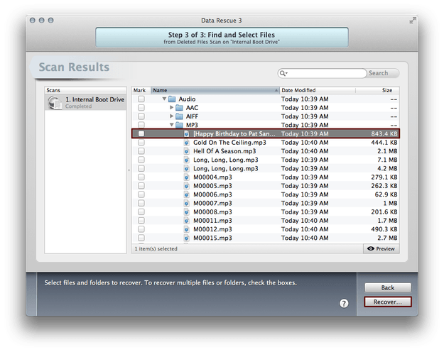Screen dimensions: 444x352
Task: Check the M00015.mp3 checkbox
Action: (141, 238)
